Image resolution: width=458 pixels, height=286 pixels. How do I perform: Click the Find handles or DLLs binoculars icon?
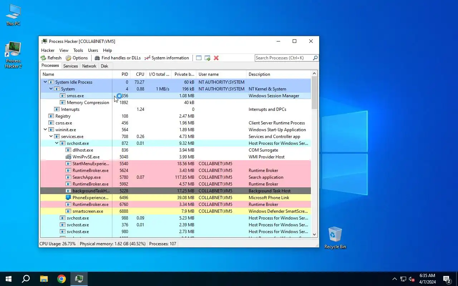97,58
